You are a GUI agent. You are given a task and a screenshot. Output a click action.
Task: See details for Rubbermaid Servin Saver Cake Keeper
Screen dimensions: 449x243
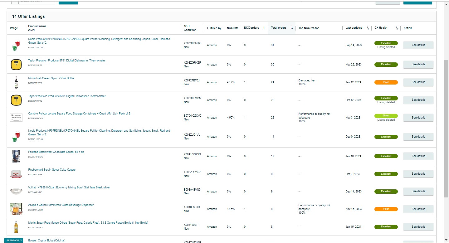pos(418,174)
